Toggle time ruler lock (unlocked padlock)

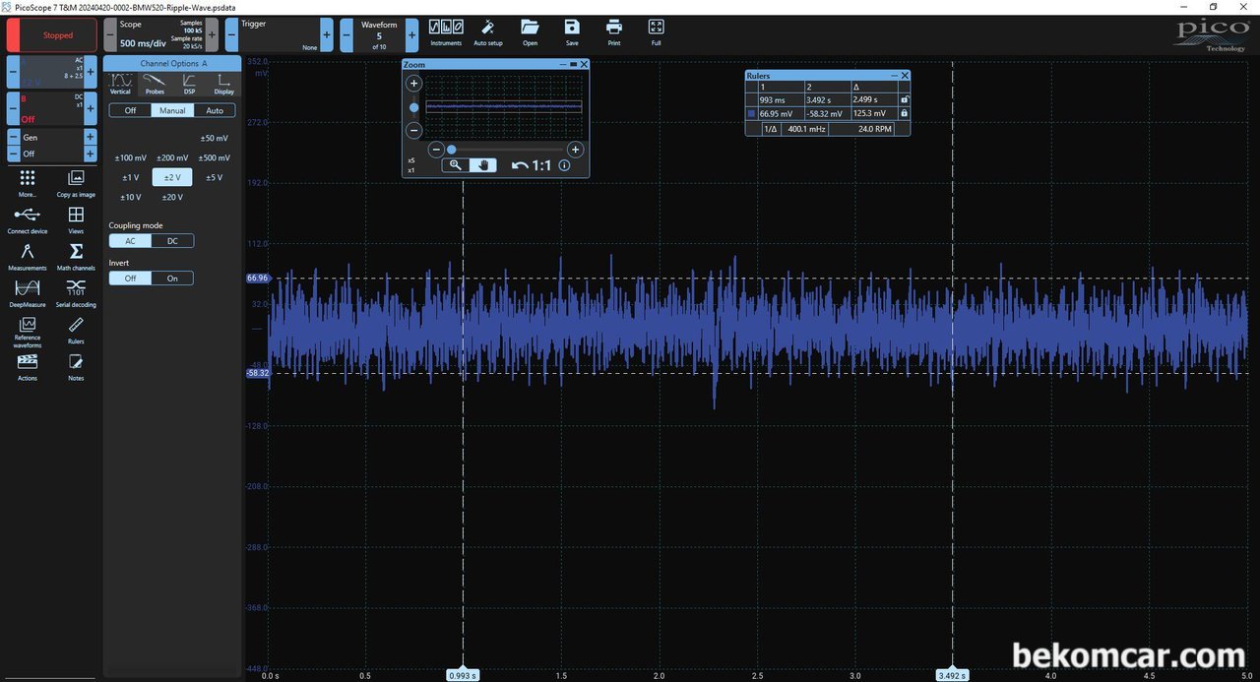(x=904, y=99)
